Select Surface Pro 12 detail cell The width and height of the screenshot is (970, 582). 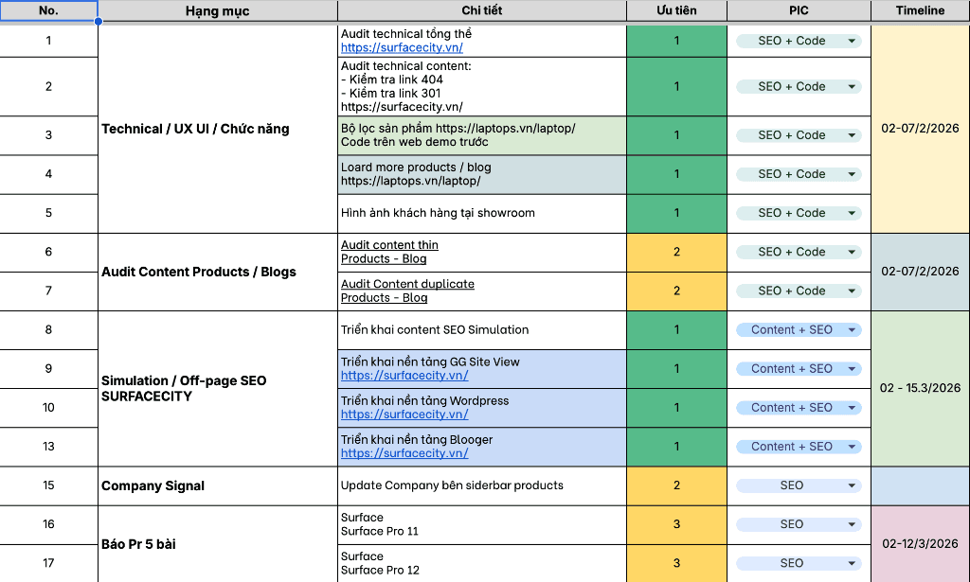[x=482, y=563]
